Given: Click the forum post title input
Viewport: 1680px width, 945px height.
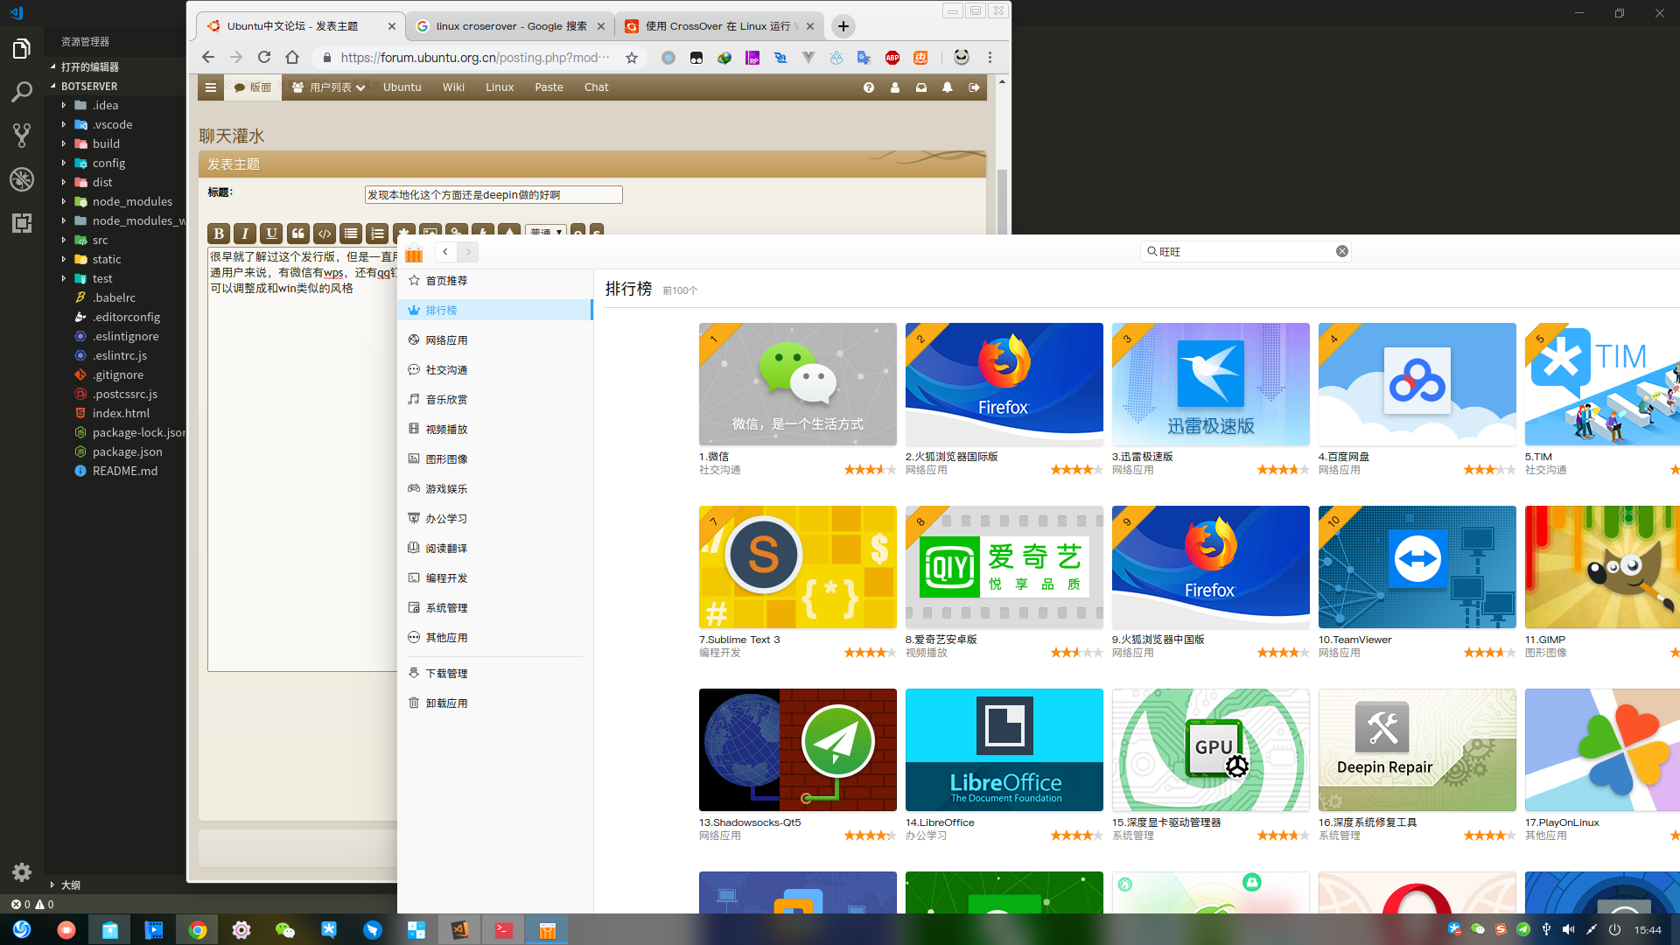Looking at the screenshot, I should pyautogui.click(x=493, y=194).
